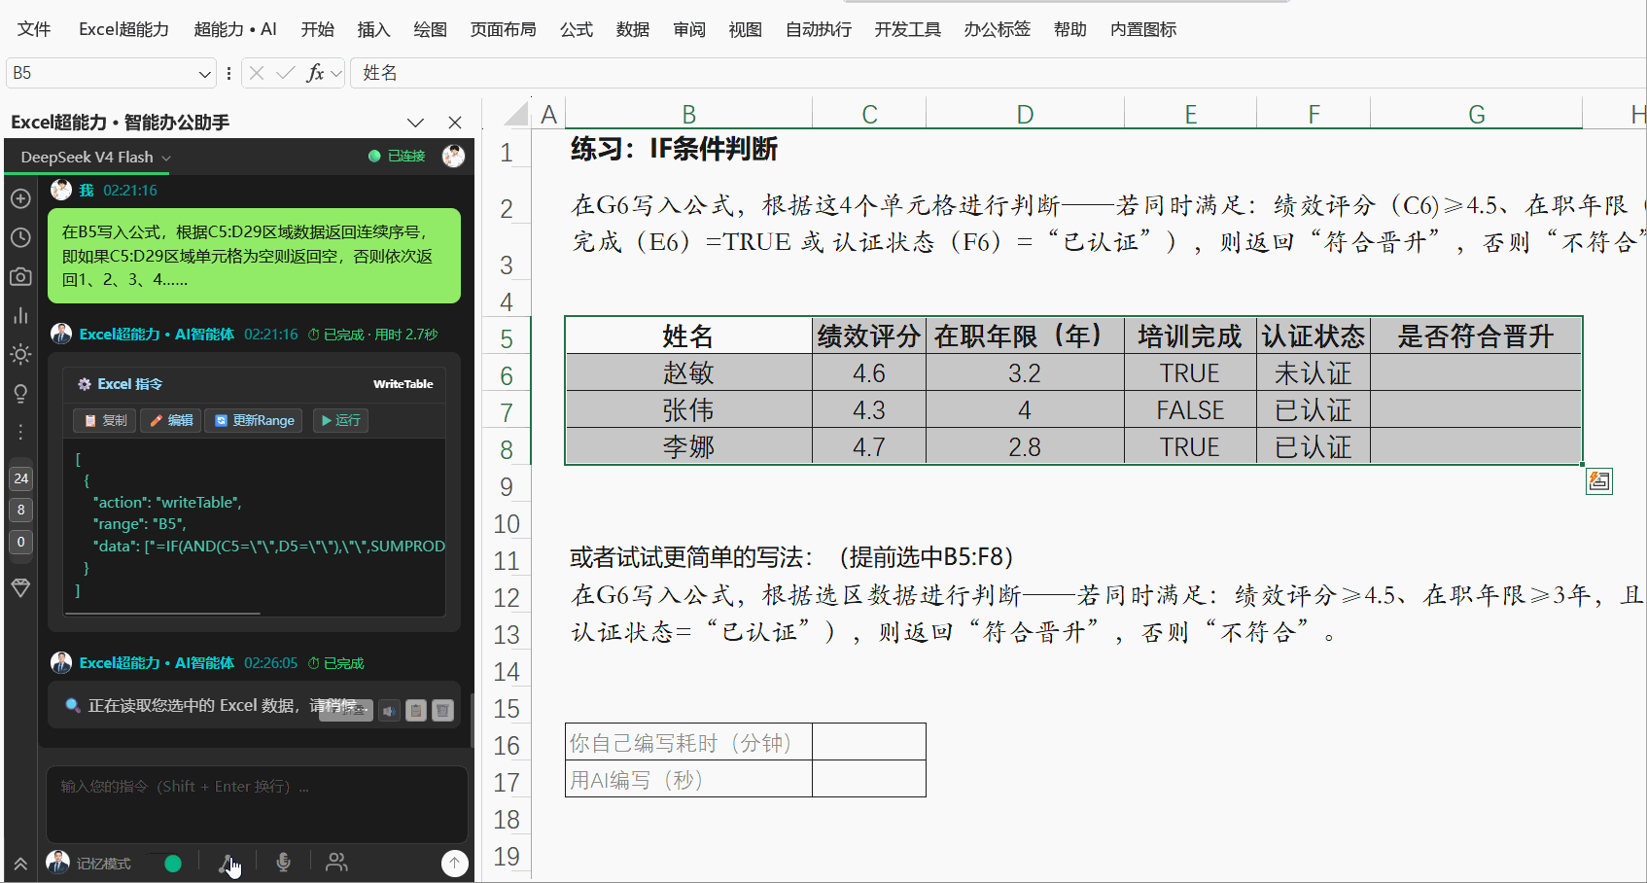Click the light bulb tips icon
Viewport: 1647px width, 883px height.
(20, 393)
